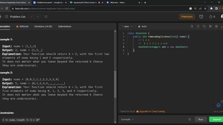Switch to Untitled document Google Docs tab
This screenshot has width=223, height=125.
(x=50, y=2)
